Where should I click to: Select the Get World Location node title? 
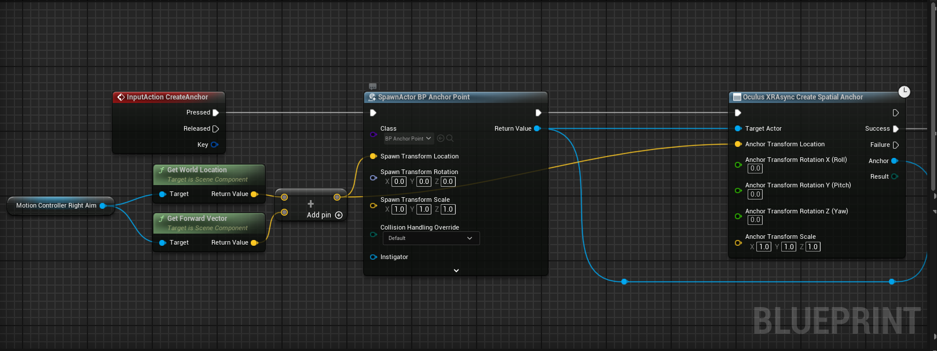[197, 170]
